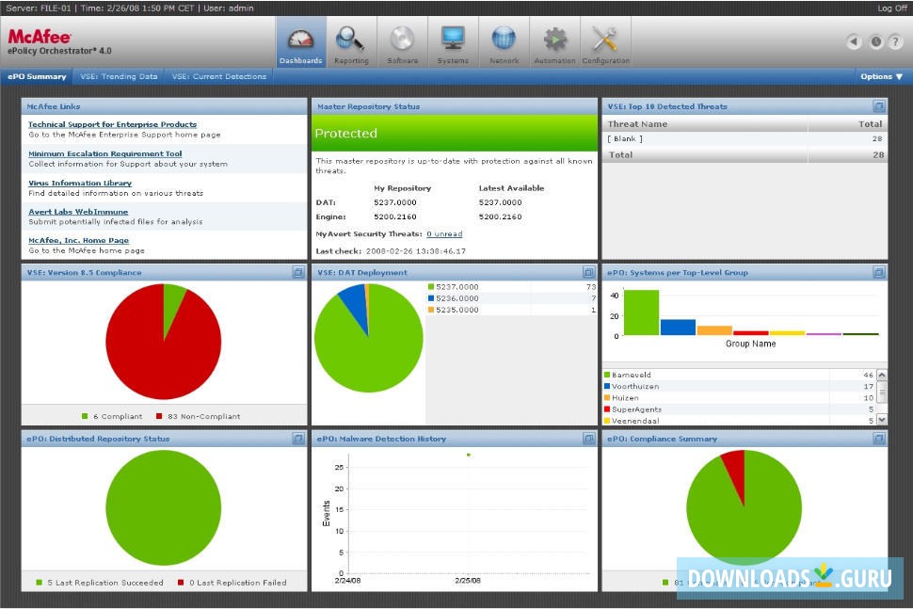913x609 pixels.
Task: Maximize ePO: Distributed Repository Status panel
Action: 298,439
